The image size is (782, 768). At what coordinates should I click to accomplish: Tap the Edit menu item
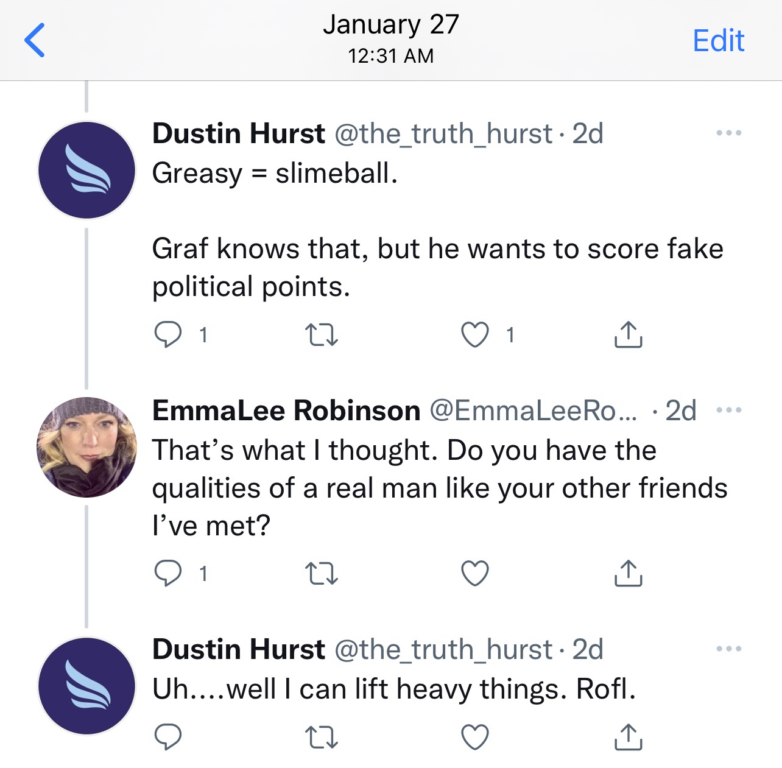tap(719, 40)
